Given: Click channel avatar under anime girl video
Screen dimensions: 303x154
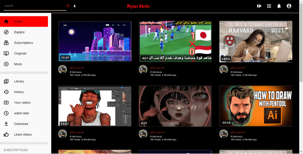Looking at the screenshot, I should click(143, 134).
